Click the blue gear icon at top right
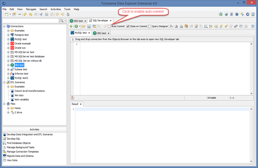The image size is (258, 168). pyautogui.click(x=237, y=14)
